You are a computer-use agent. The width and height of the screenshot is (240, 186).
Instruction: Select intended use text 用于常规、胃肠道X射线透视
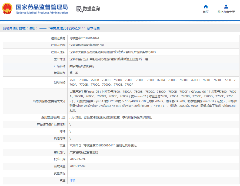pos(111,117)
